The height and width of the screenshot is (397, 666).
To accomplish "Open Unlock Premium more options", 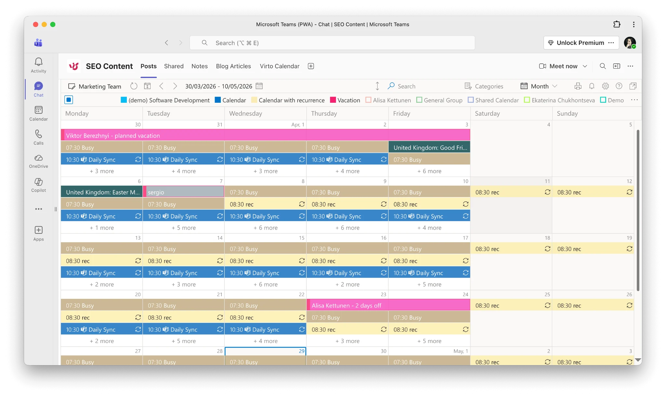I will coord(611,43).
